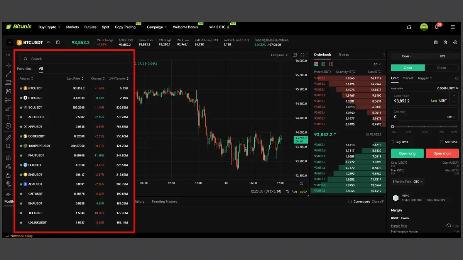Sort list by 24H Volume column
The height and width of the screenshot is (260, 463).
119,79
